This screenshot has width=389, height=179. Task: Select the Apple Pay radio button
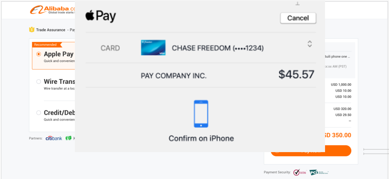point(39,54)
